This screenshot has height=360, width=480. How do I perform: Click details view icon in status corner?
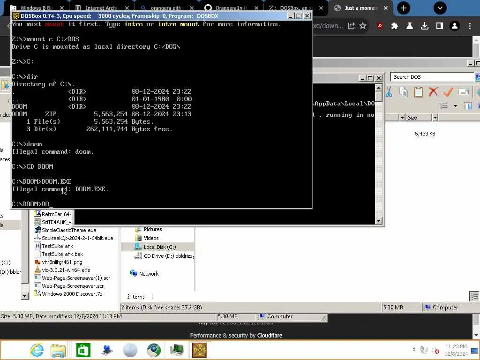click(x=474, y=296)
